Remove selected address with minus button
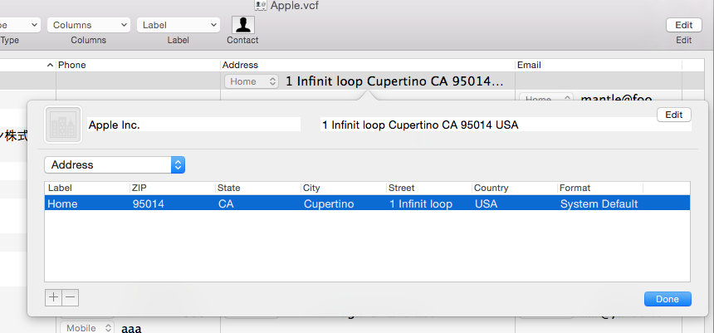Screen dimensions: 714x333 70,298
